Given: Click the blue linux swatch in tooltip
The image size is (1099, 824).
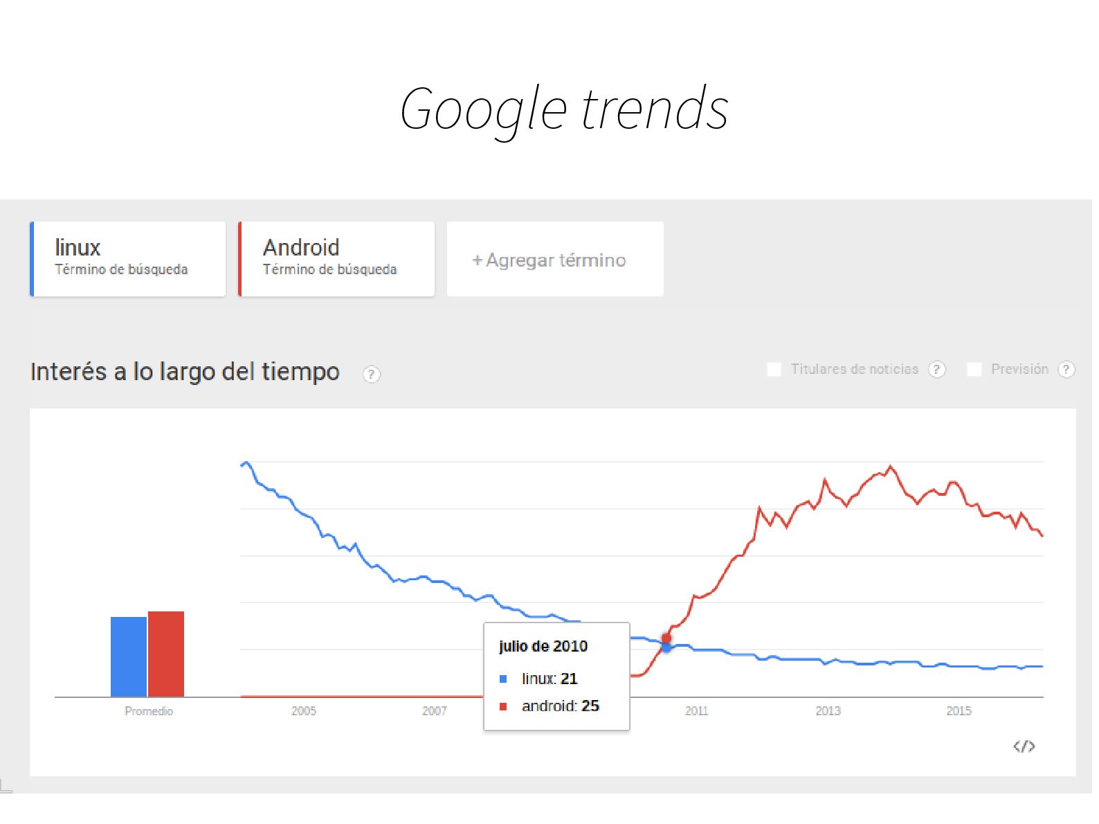Looking at the screenshot, I should tap(503, 679).
